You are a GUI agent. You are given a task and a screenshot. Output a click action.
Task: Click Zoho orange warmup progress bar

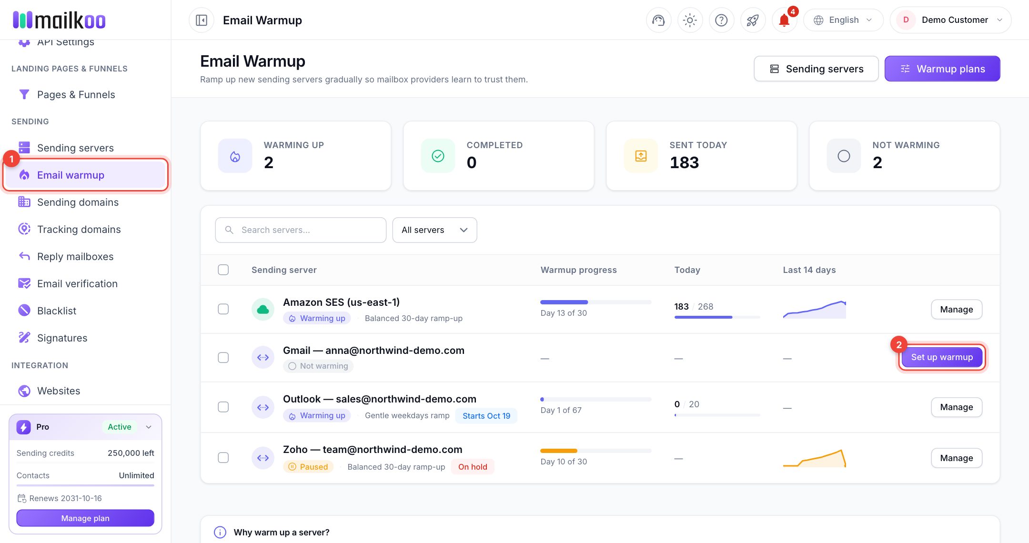595,451
